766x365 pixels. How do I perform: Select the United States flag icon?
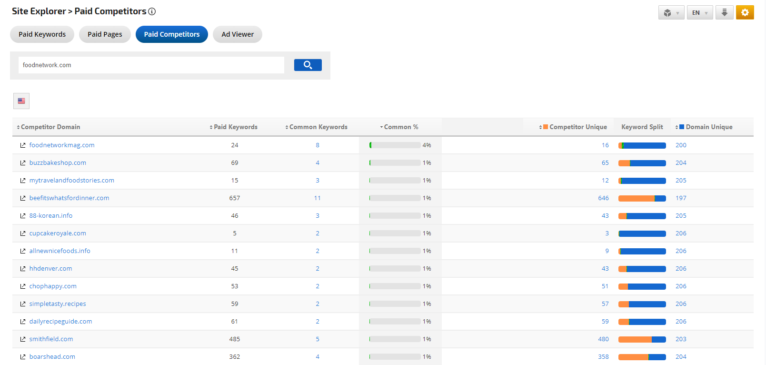[21, 101]
